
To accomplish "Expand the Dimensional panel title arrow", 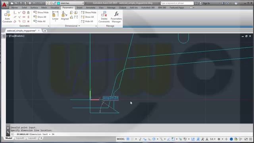I will [79, 26].
